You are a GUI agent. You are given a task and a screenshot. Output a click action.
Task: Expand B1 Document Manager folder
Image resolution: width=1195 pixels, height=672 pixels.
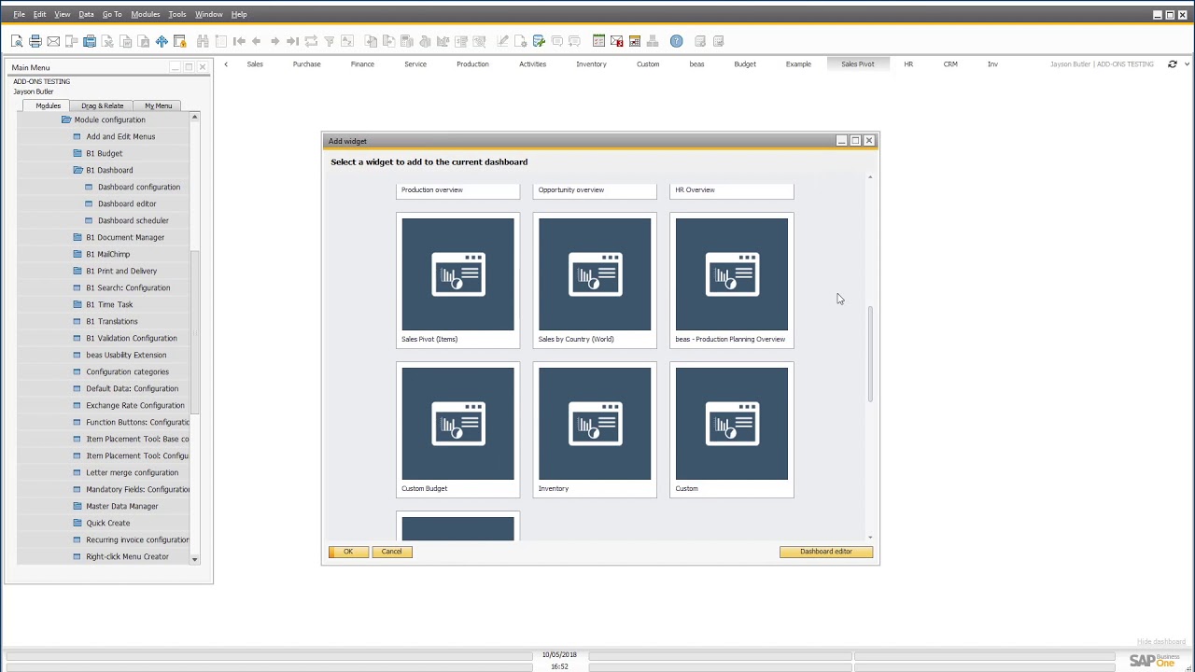(x=78, y=237)
